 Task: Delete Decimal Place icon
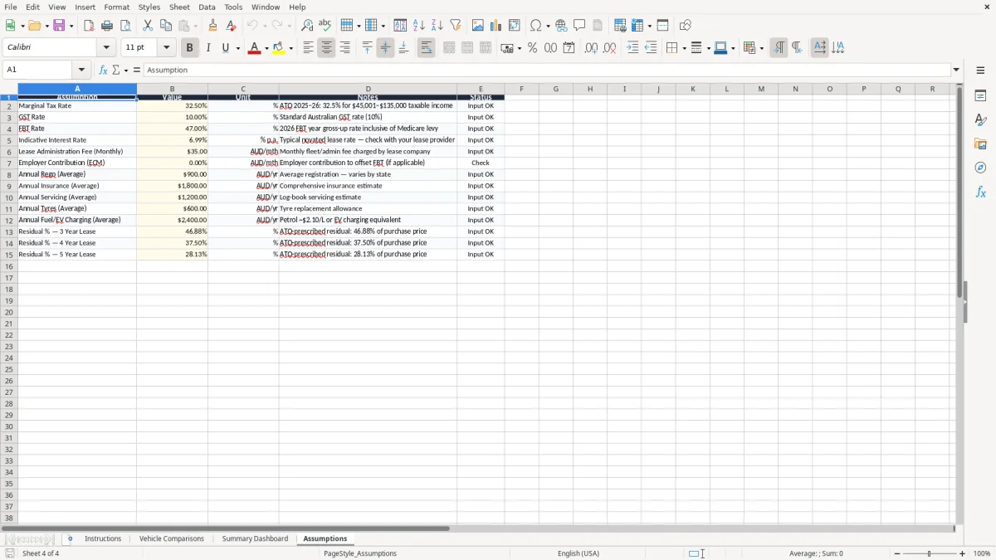609,48
